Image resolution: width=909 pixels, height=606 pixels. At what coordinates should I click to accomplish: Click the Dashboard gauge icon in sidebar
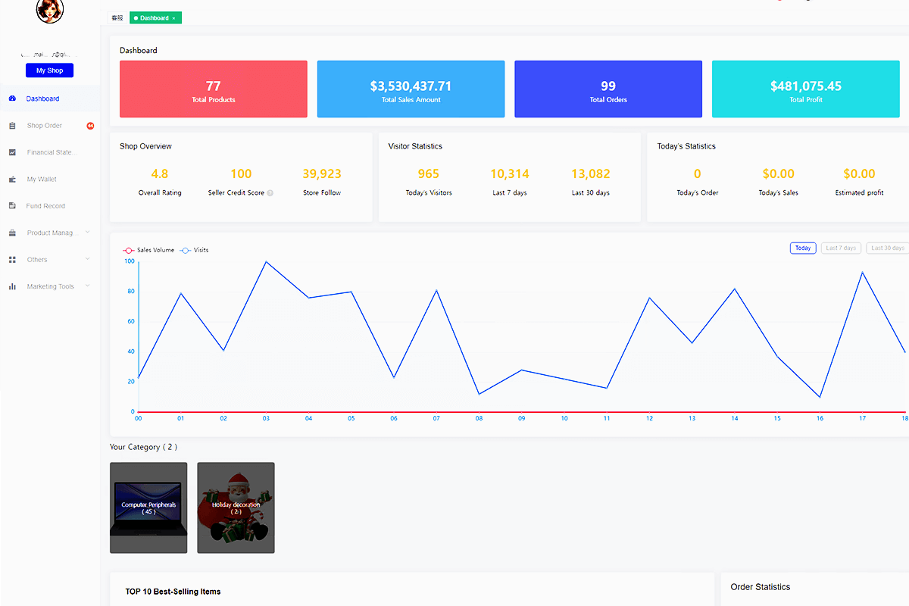(x=12, y=98)
